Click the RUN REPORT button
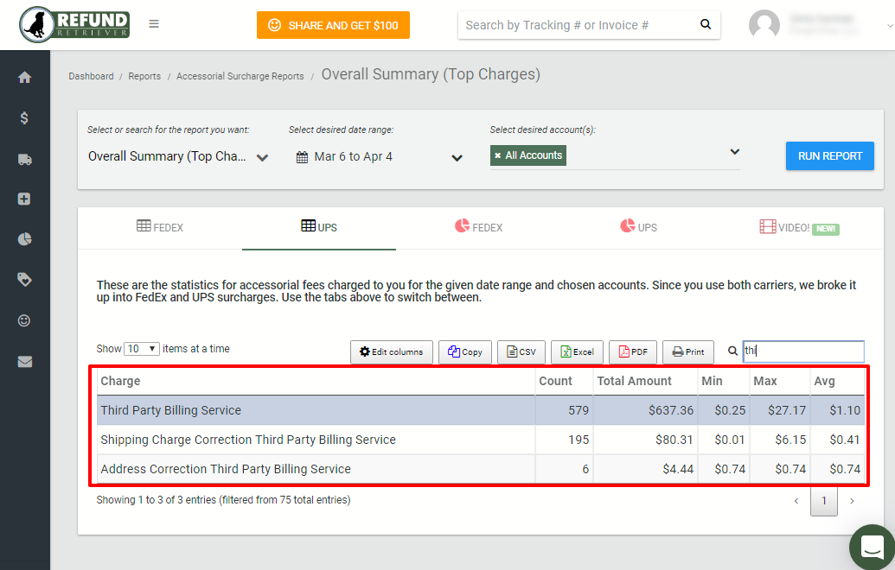895x570 pixels. coord(829,155)
